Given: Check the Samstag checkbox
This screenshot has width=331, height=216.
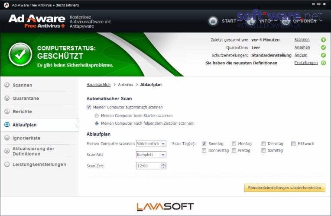Looking at the screenshot, I should point(263,150).
